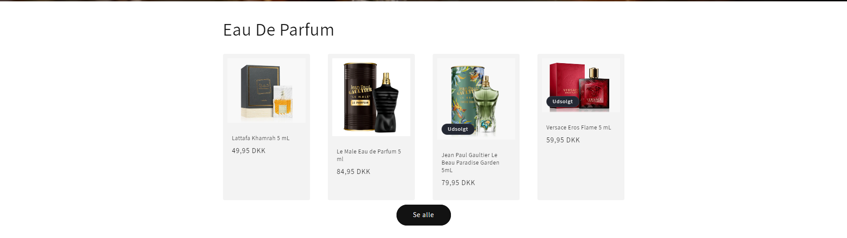The image size is (847, 238).
Task: Open Jean Paul Gaultier Le Beau Paradise Garden link
Action: [470, 162]
